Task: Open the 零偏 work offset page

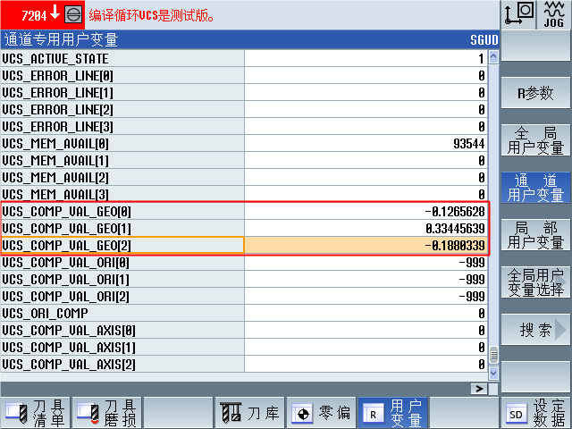Action: point(322,413)
